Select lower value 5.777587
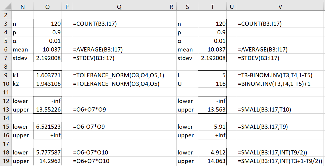 [x=47, y=152]
